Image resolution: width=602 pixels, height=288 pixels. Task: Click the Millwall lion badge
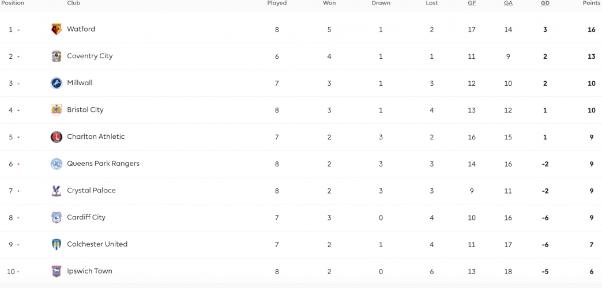57,83
